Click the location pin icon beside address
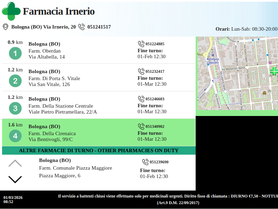Viewport: 278px width, 209px height. coord(5,27)
